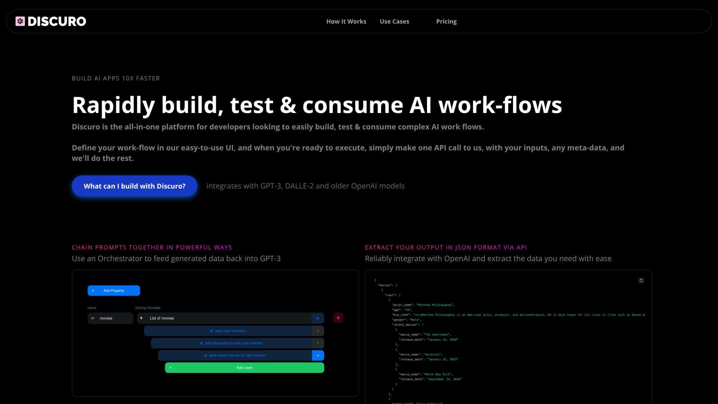This screenshot has height=404, width=718.
Task: Click the "September 14, 2018" release date
Action: [x=444, y=379]
